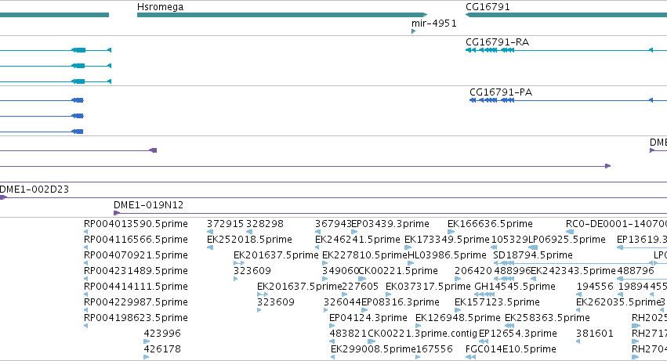
Task: Click the 381601 feature arrow
Action: click(578, 341)
